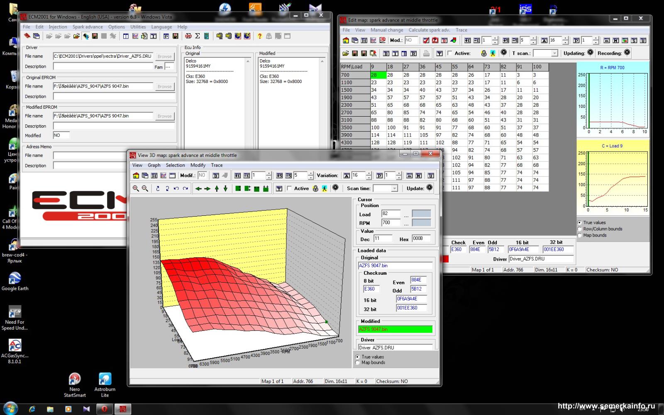The image size is (664, 415).
Task: Open the Calculate spark adv. menu
Action: coord(429,30)
